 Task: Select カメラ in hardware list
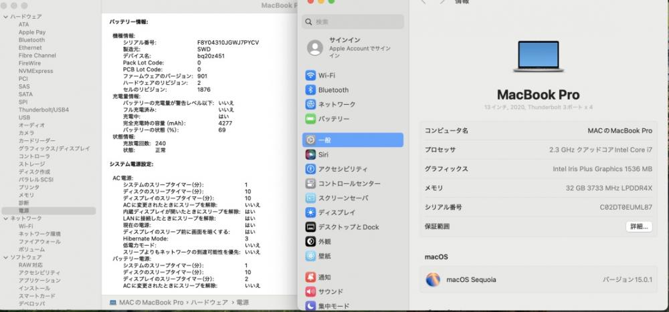pyautogui.click(x=27, y=133)
